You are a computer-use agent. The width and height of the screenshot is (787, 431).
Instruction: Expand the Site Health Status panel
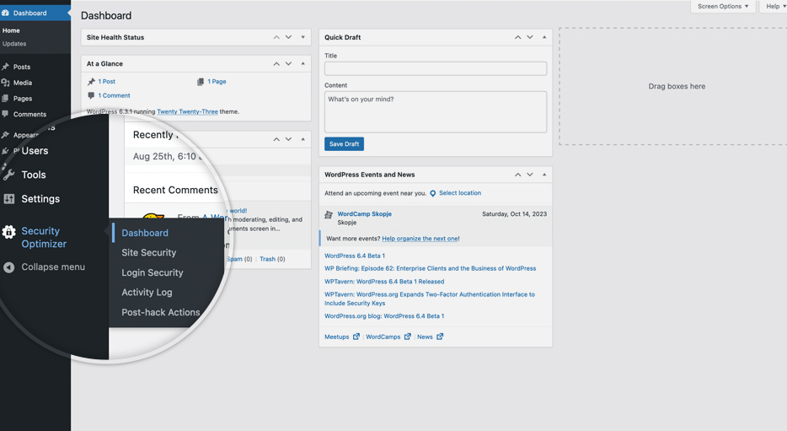(x=303, y=37)
